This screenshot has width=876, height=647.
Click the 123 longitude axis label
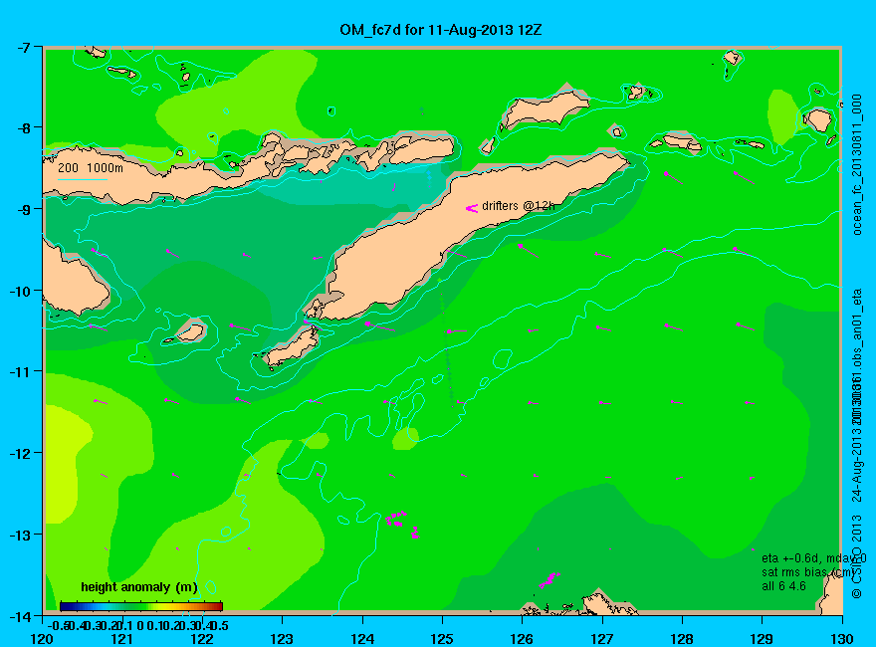(282, 639)
